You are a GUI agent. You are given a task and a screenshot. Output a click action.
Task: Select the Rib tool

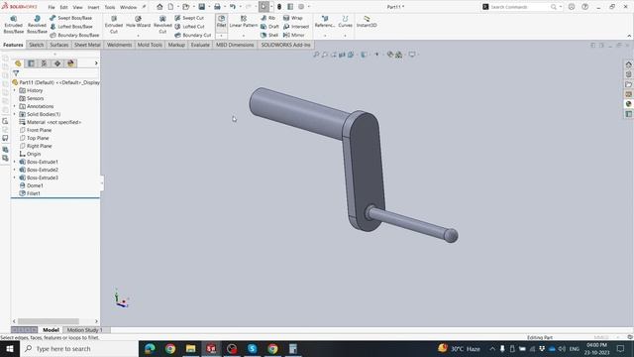[267, 18]
